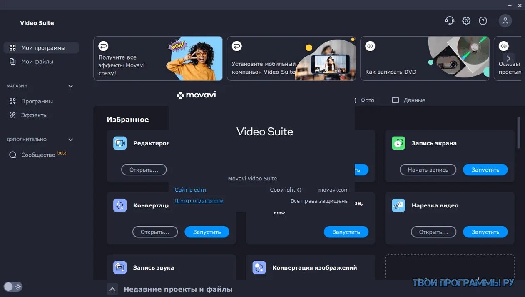Open the Получите все эффекты Movavi banner
Screen dimensions: 525x297
158,58
